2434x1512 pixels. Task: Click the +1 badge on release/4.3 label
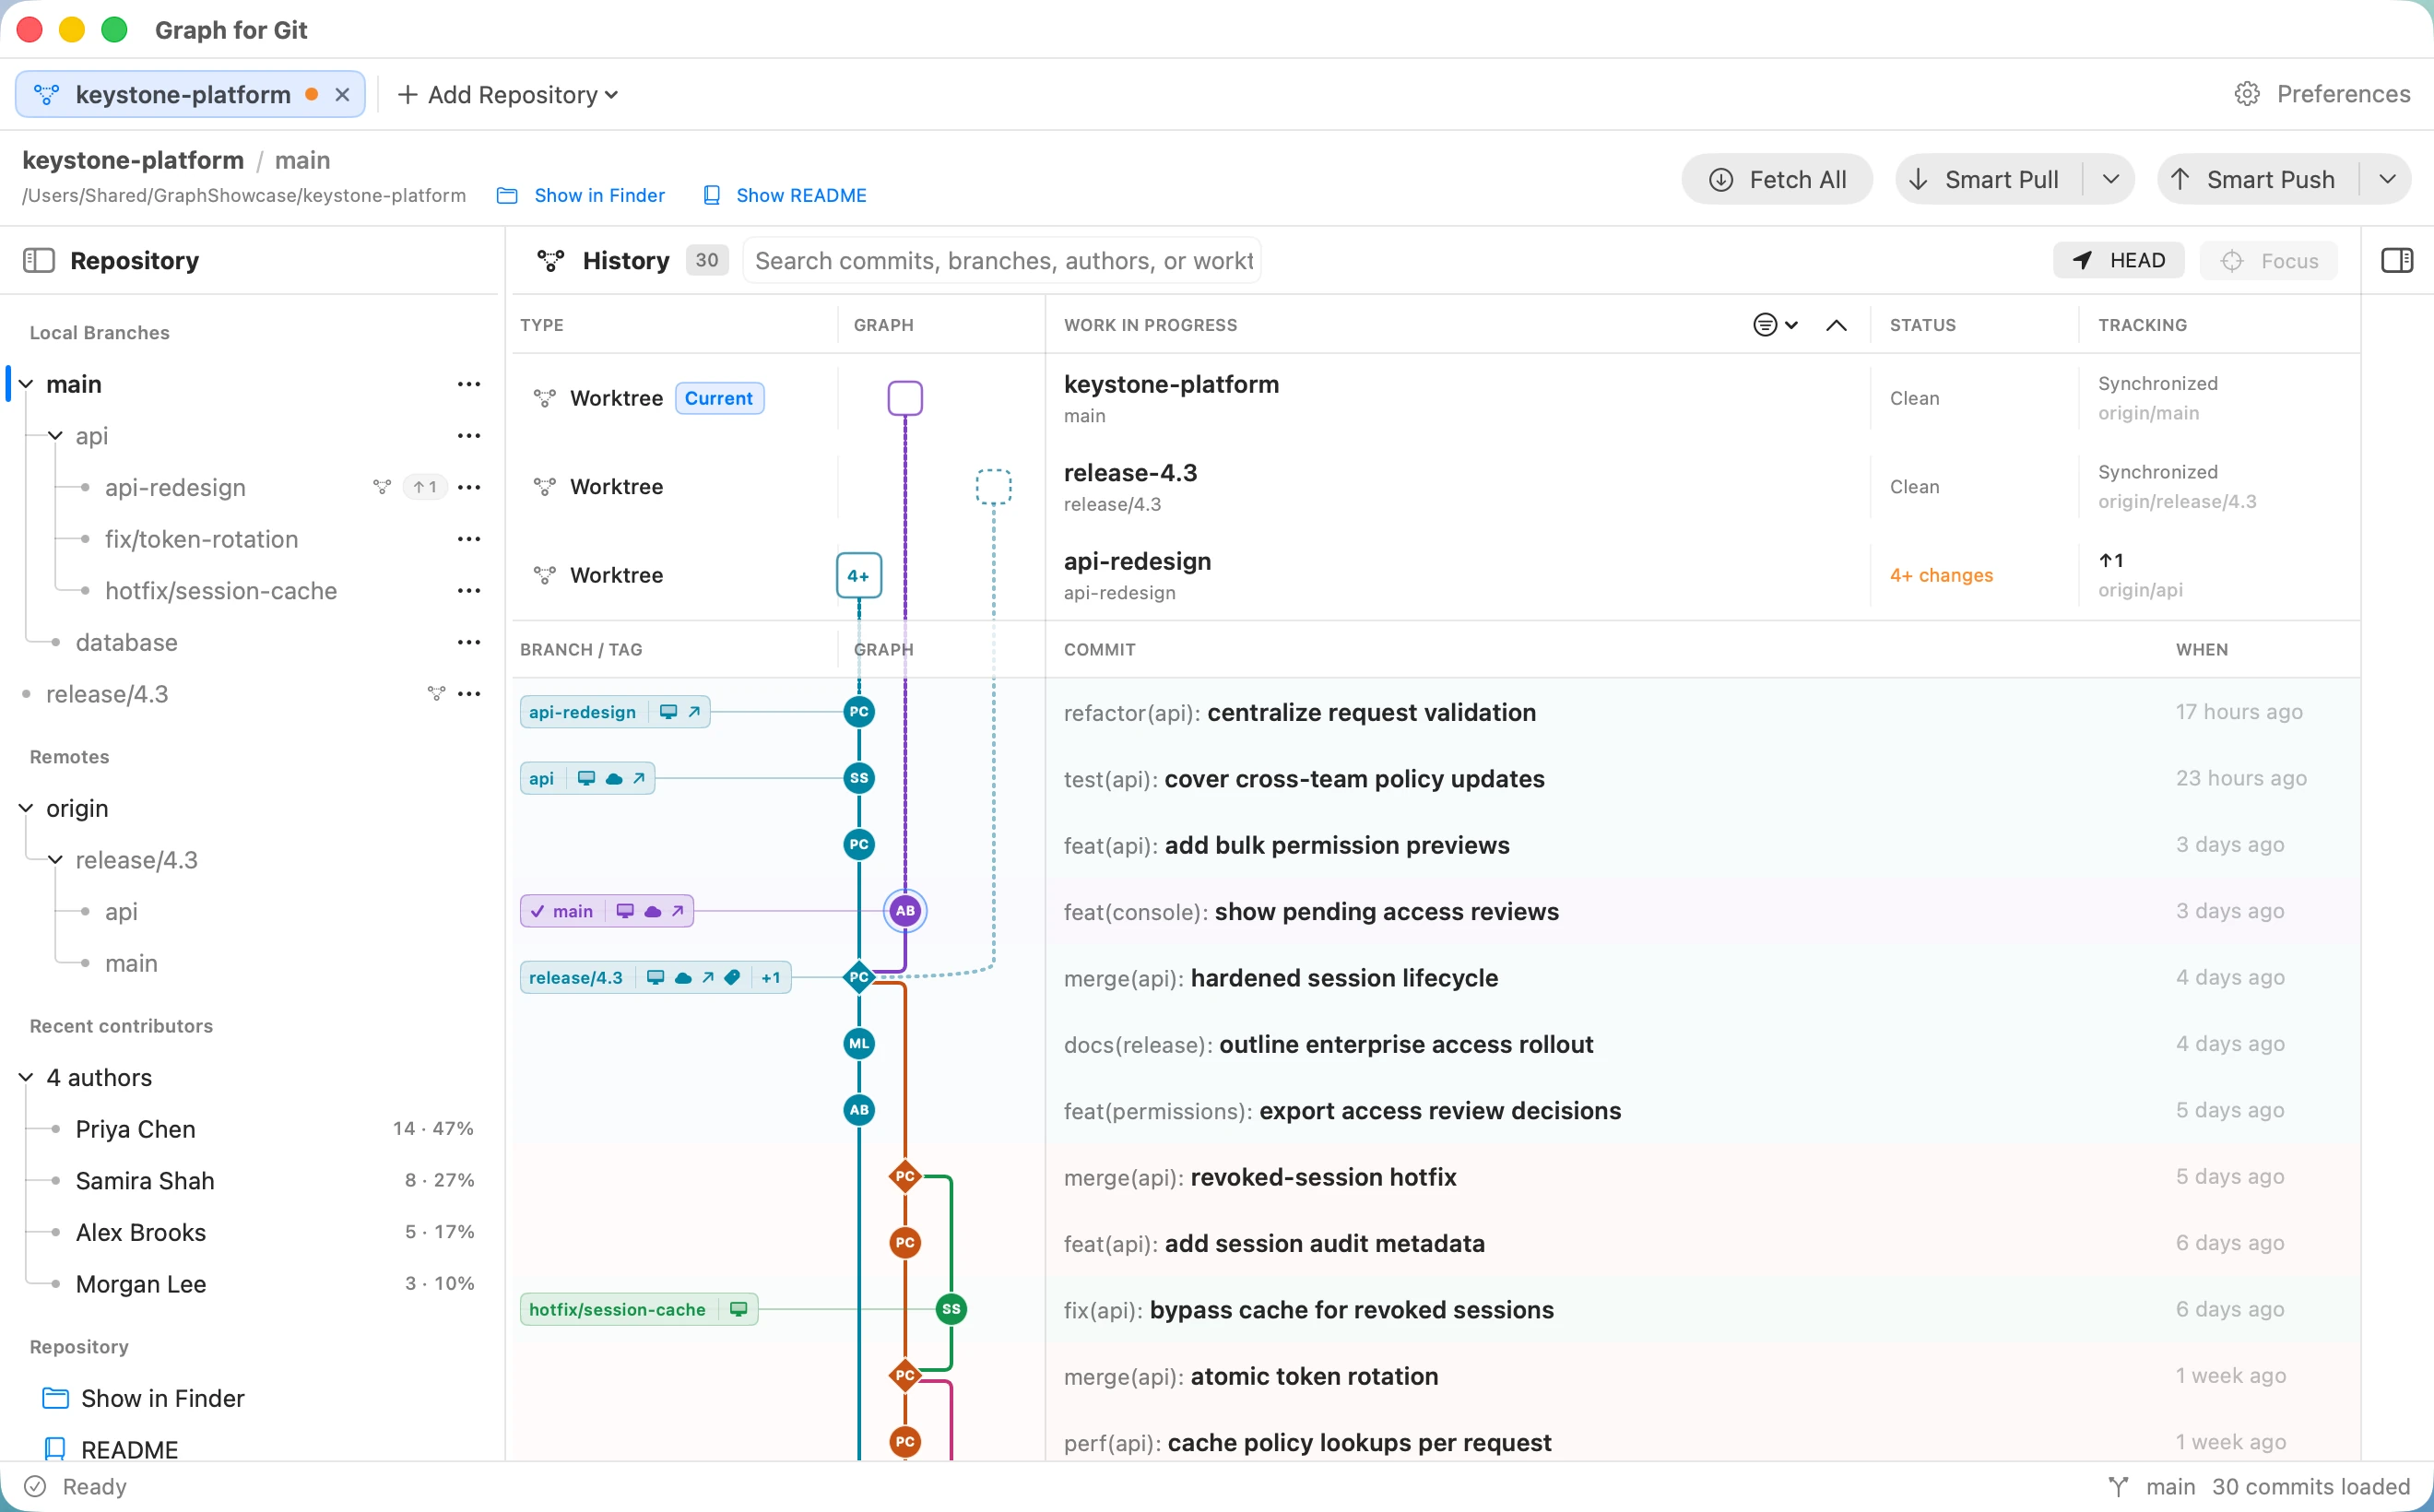771,978
